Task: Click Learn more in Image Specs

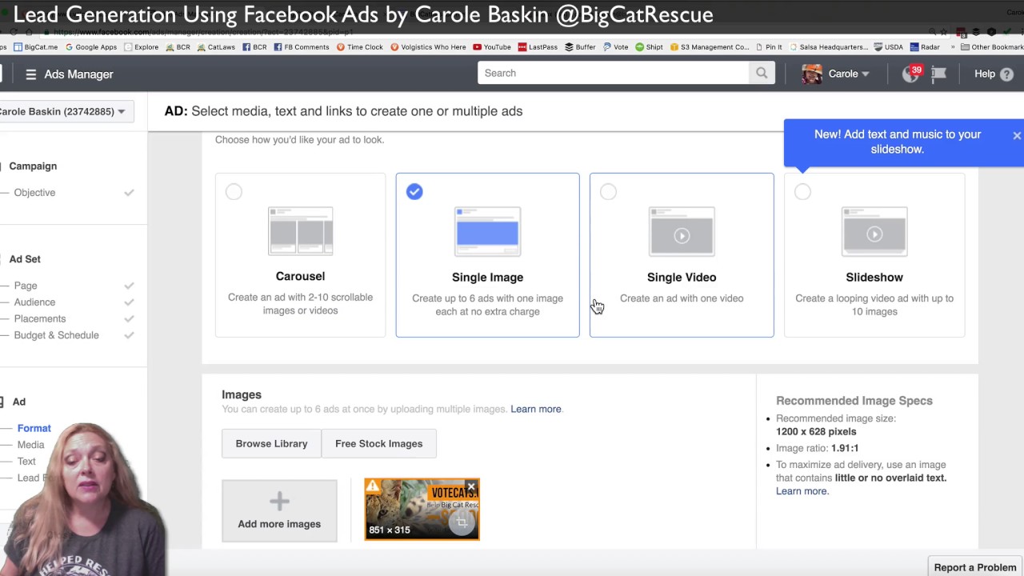Action: [801, 491]
